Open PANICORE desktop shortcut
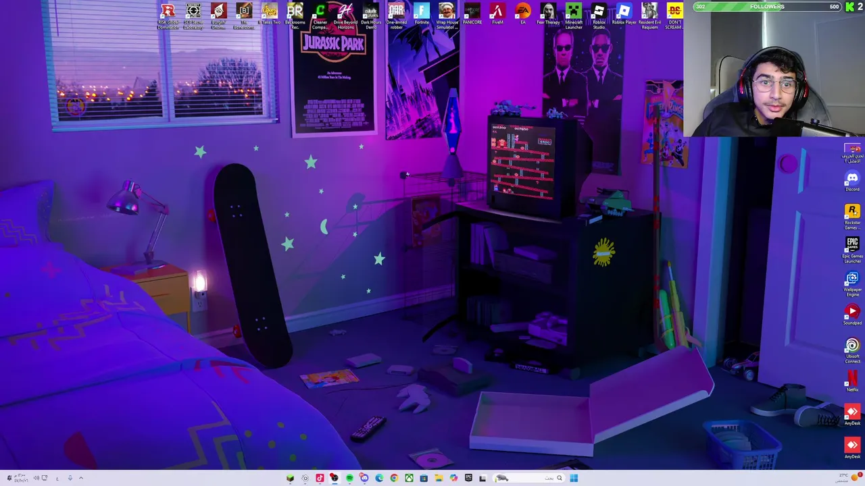Viewport: 865px width, 486px height. [472, 14]
